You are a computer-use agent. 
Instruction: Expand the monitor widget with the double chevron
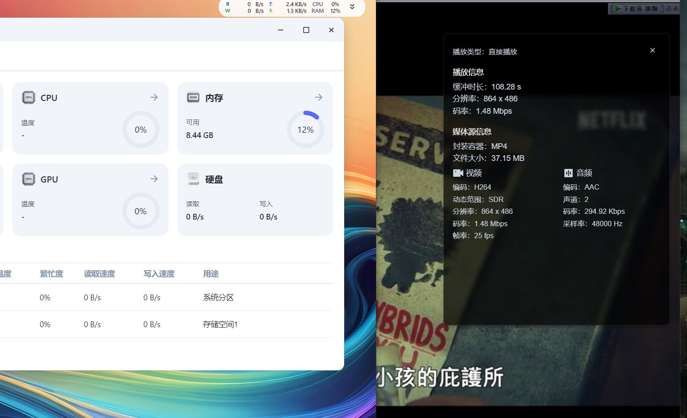pyautogui.click(x=352, y=7)
